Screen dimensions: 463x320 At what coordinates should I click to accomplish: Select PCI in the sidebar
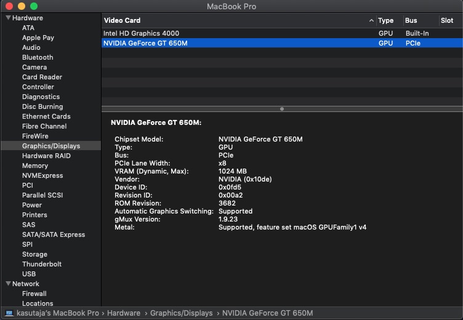click(x=28, y=185)
